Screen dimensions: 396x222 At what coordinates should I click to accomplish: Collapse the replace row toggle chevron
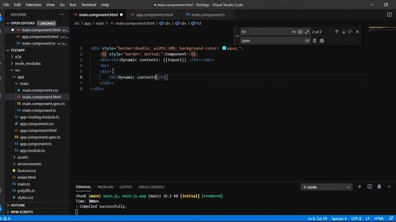(238, 36)
